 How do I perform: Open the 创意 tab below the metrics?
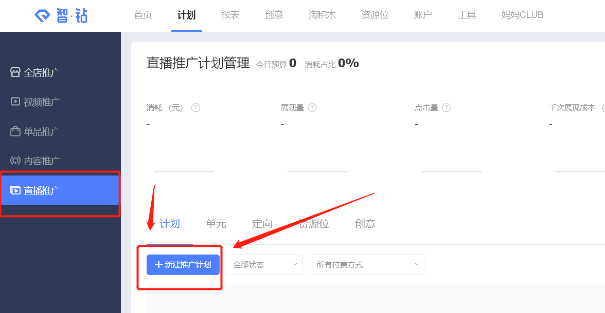click(365, 224)
